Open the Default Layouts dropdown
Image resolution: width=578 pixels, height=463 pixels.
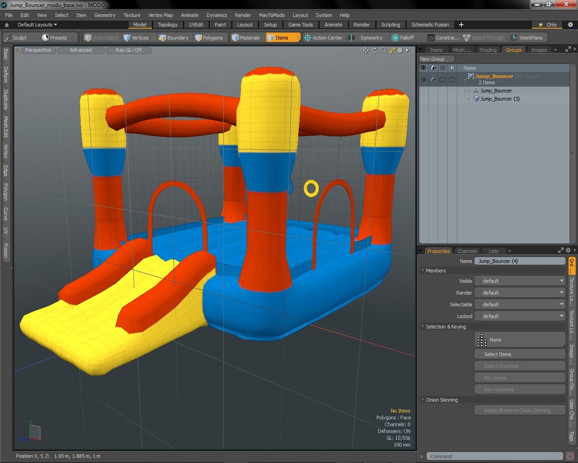point(37,25)
